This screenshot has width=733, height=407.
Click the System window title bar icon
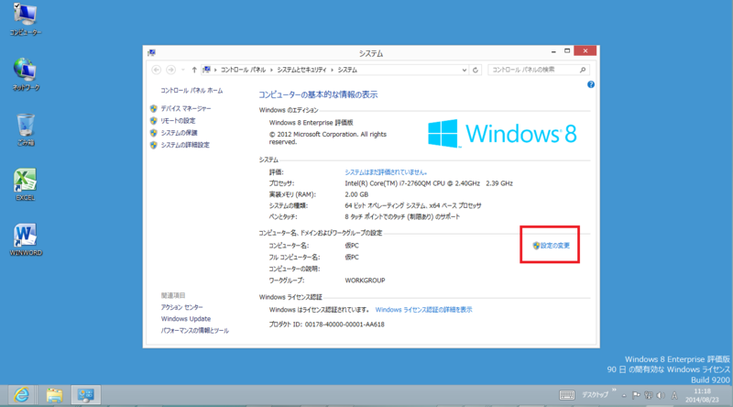[151, 52]
